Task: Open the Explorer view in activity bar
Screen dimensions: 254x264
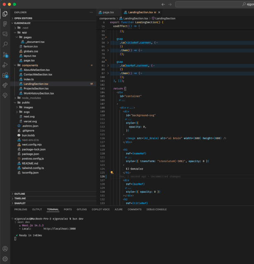Action: click(x=5, y=14)
